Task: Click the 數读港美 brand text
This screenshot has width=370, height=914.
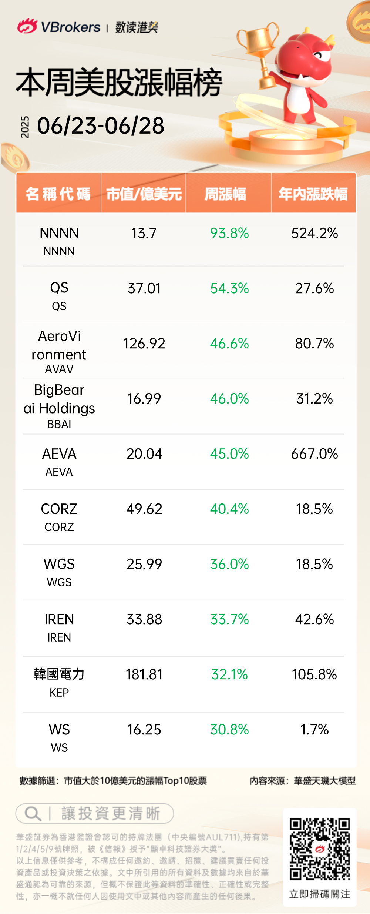Action: (x=137, y=27)
